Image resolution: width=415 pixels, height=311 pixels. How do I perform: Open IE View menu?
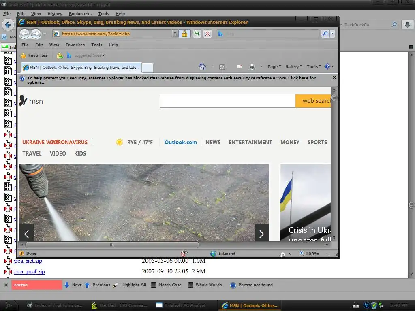tap(54, 45)
